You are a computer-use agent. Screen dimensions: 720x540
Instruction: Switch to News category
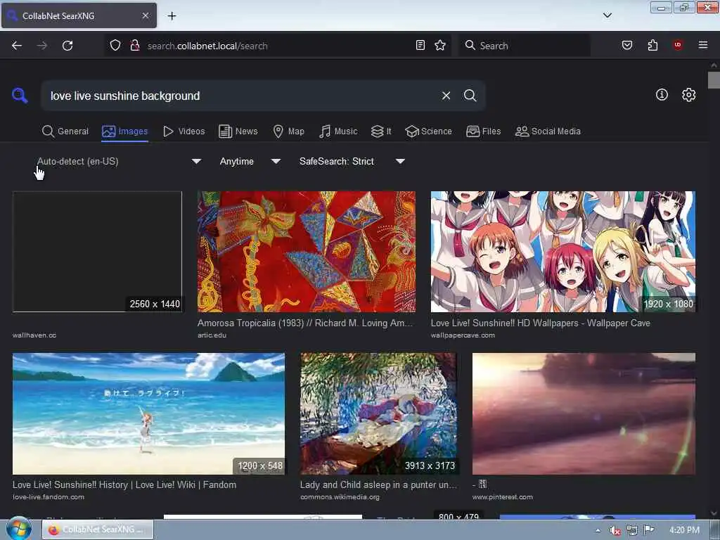[x=238, y=131]
